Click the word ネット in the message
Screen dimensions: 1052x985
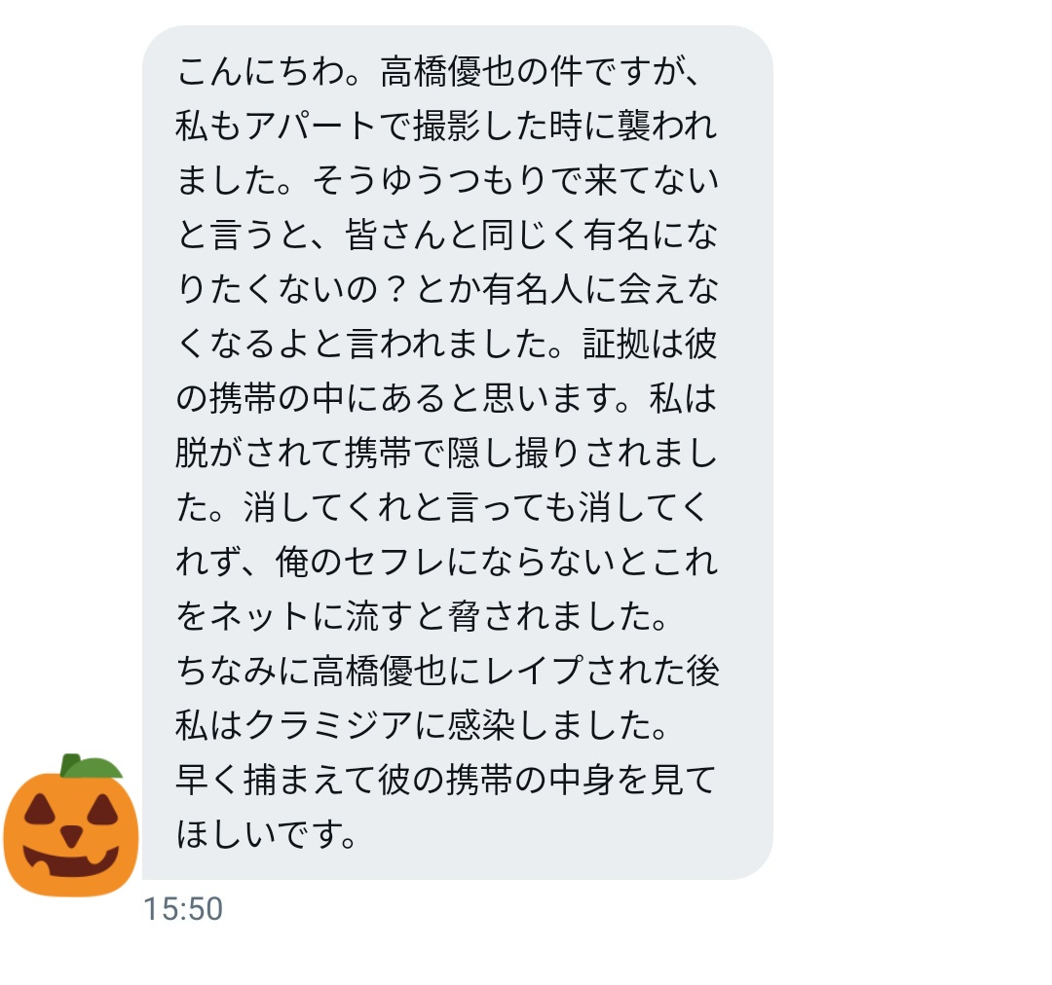(260, 616)
